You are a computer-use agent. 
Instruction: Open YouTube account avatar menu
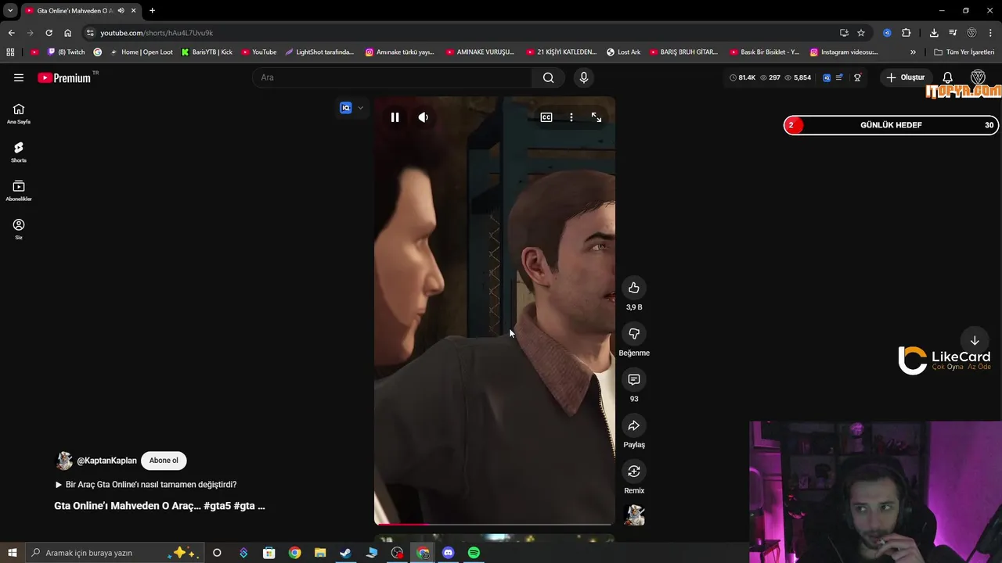[x=978, y=77]
